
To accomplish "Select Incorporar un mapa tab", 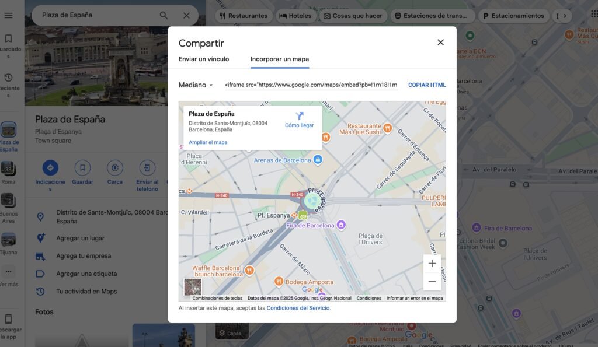I will [279, 59].
